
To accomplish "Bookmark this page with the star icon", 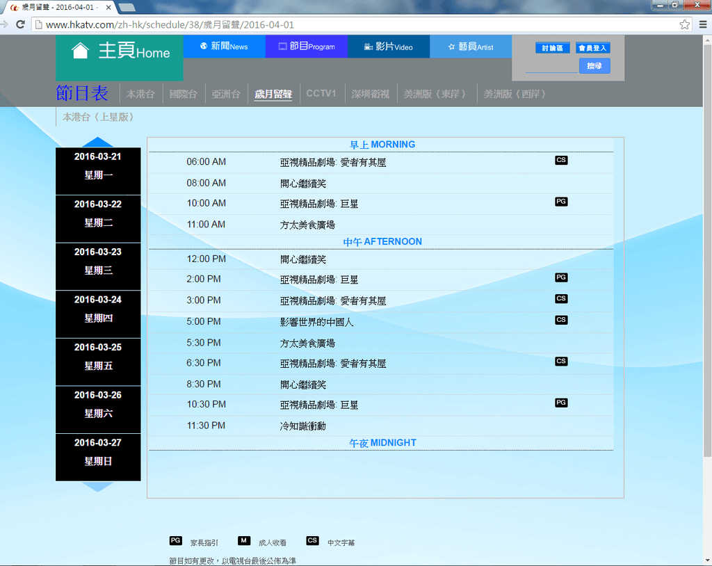I will (x=685, y=24).
